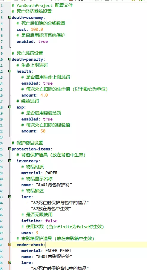Place cursor on the death-penalty key
Viewport: 147px width, 270px height.
28,60
